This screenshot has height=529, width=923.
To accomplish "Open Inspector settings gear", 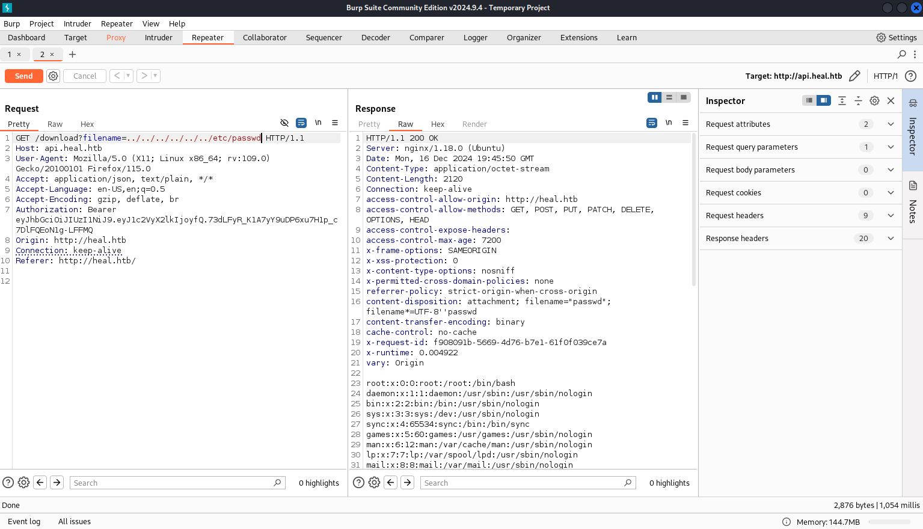I will pyautogui.click(x=874, y=100).
